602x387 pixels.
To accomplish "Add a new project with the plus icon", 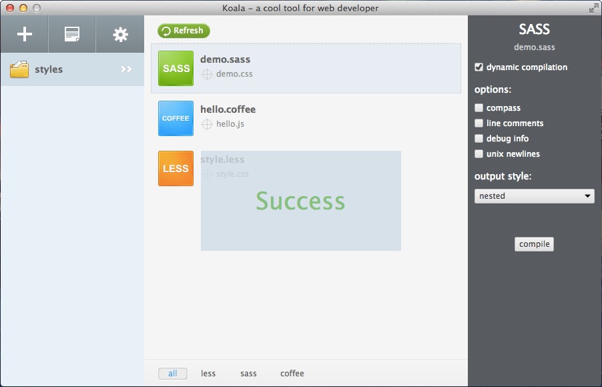I will tap(25, 34).
